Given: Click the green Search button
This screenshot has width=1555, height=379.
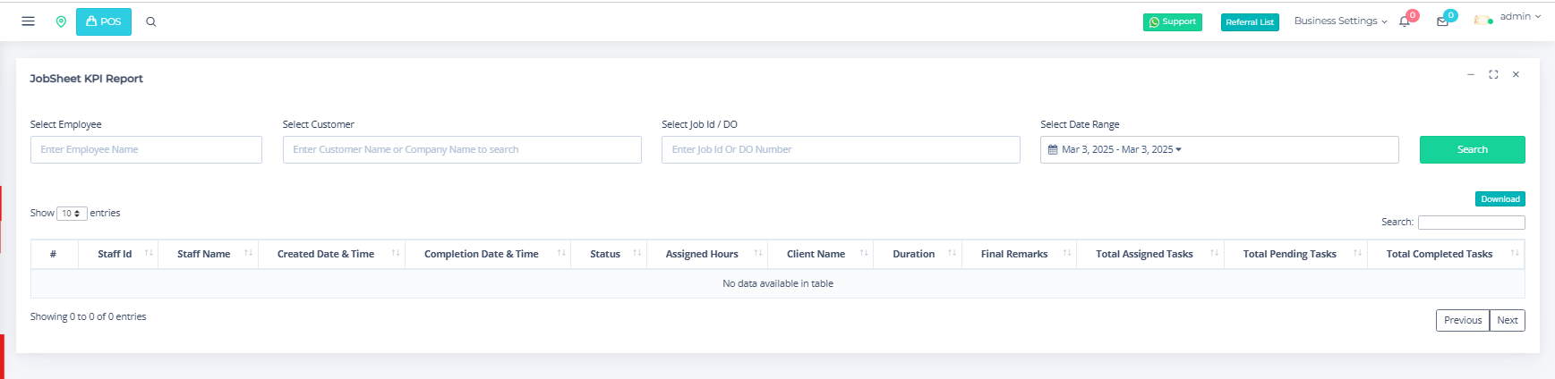Looking at the screenshot, I should (1472, 150).
